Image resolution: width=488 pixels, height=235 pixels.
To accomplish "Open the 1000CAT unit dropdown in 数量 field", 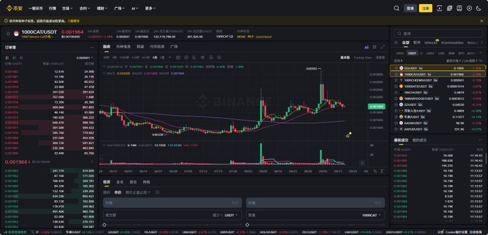I will coord(371,215).
